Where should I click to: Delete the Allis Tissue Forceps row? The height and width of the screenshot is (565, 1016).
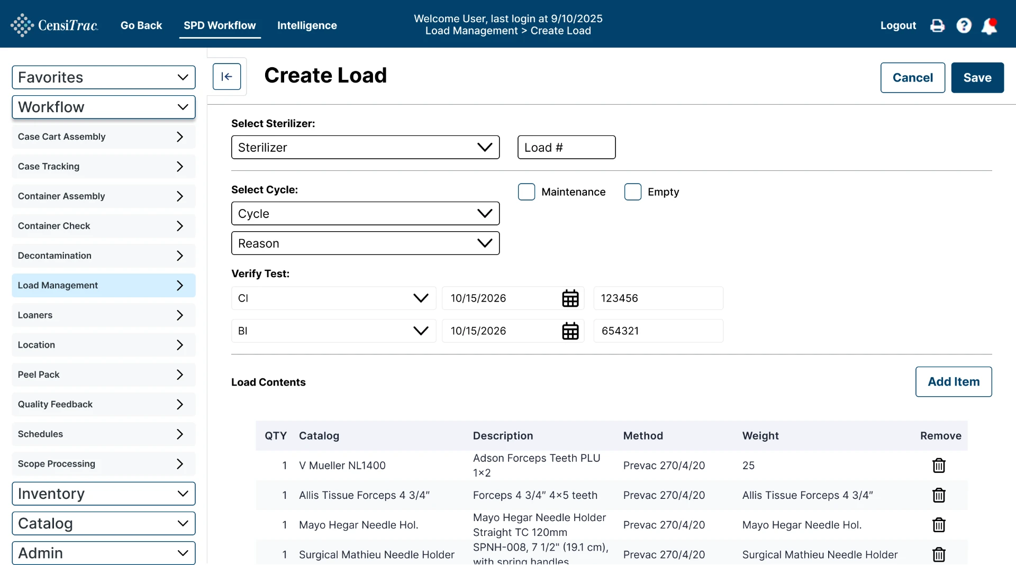pos(939,495)
